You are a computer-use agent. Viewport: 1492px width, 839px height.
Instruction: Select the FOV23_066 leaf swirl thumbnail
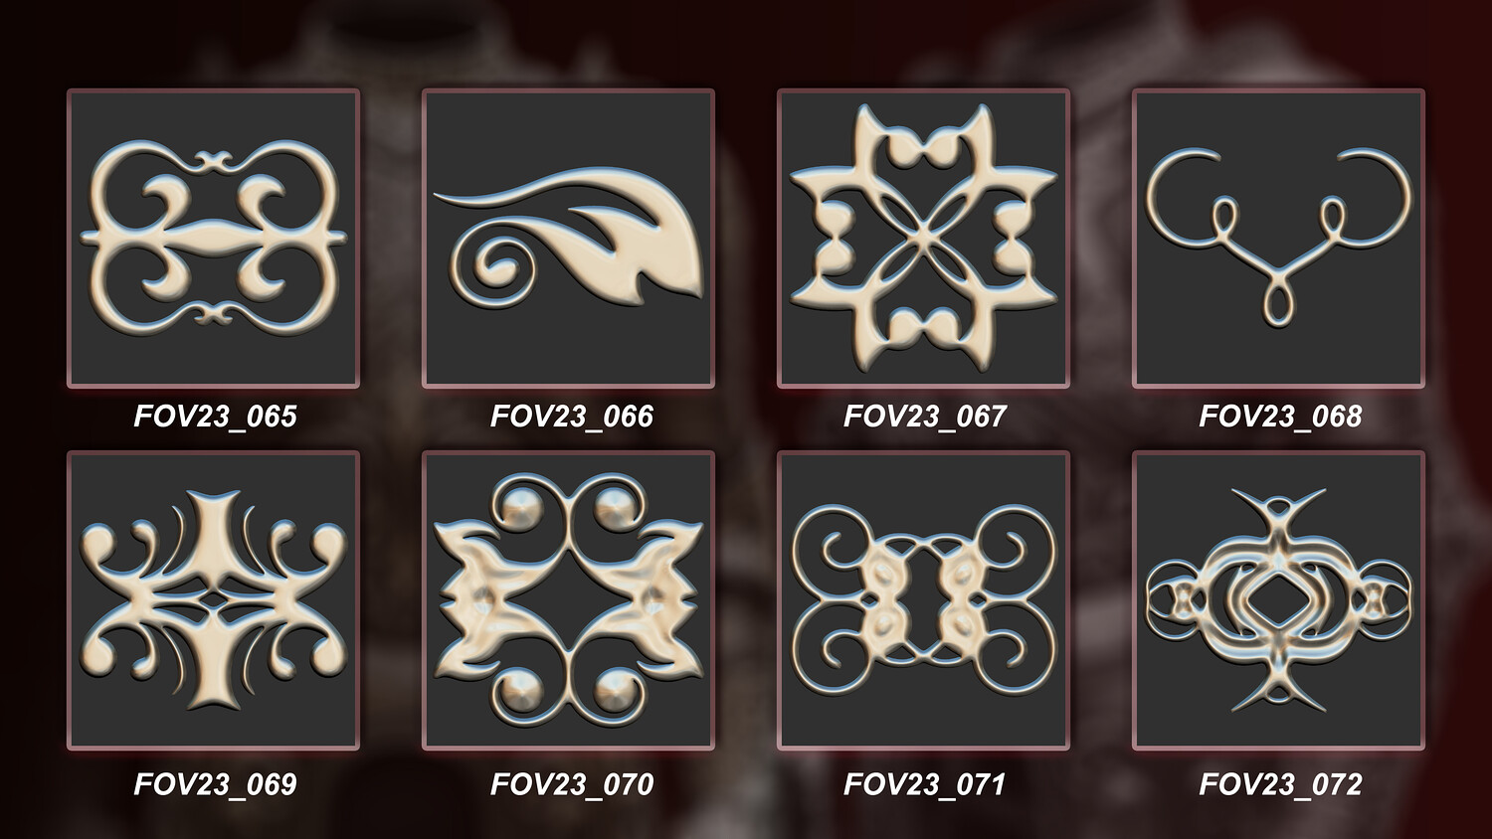coord(569,239)
